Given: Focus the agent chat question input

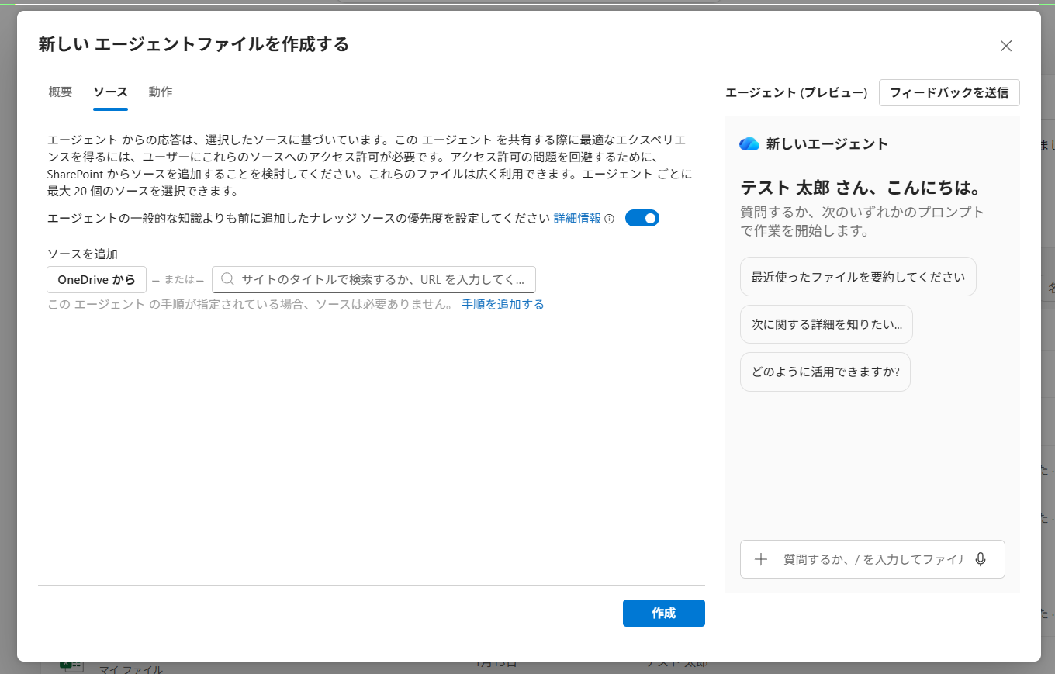Looking at the screenshot, I should click(872, 559).
